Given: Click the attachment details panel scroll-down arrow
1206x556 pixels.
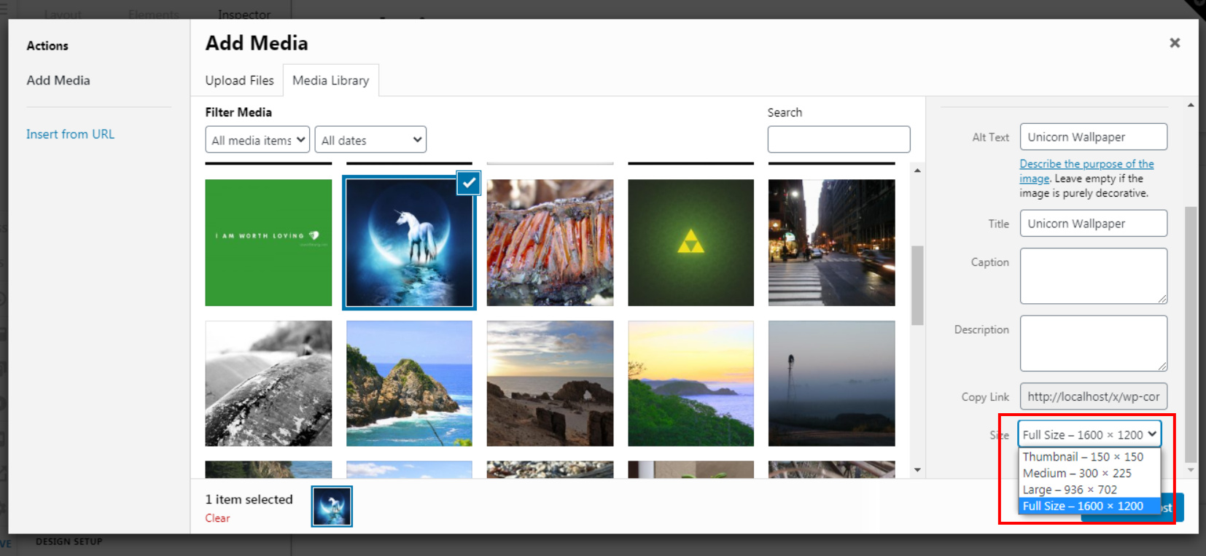Looking at the screenshot, I should point(1191,470).
